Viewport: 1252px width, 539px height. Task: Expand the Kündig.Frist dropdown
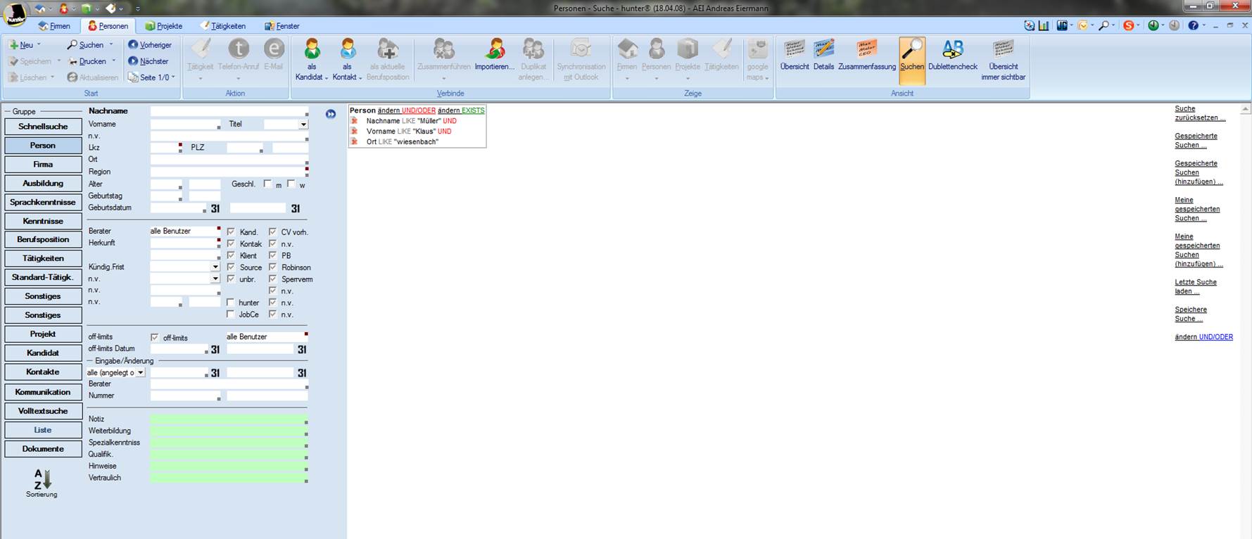click(215, 267)
